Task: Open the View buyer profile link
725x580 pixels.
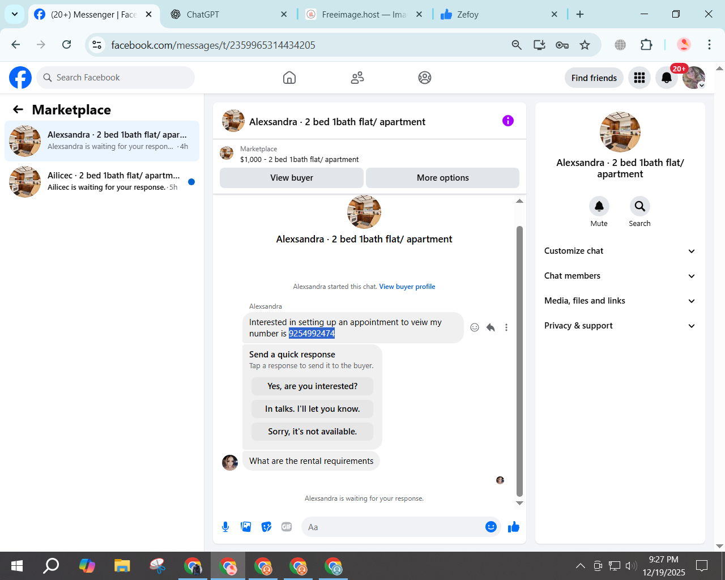Action: (407, 287)
